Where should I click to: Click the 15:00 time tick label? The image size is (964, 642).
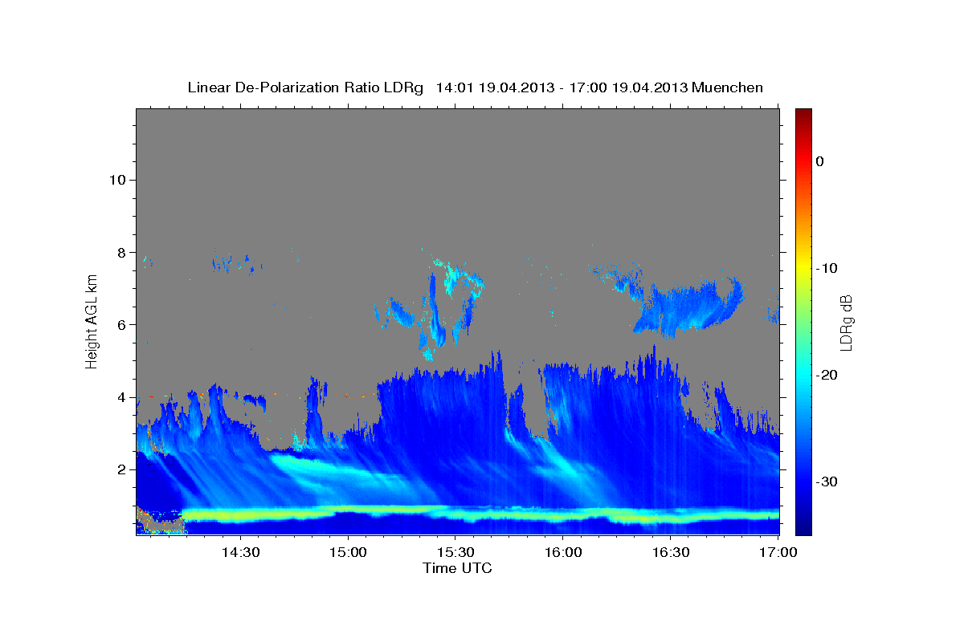click(x=348, y=553)
